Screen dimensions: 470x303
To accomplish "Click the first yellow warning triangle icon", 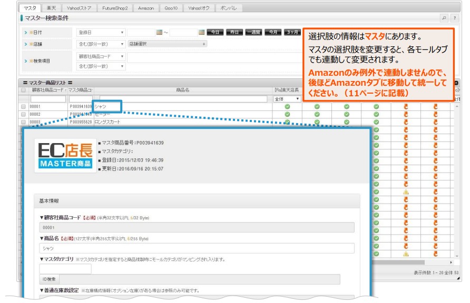I will [406, 191].
